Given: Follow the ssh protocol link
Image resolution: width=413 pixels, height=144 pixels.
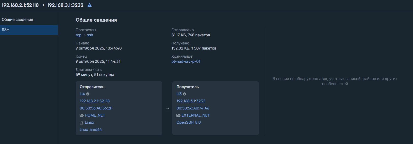Looking at the screenshot, I should click(90, 35).
